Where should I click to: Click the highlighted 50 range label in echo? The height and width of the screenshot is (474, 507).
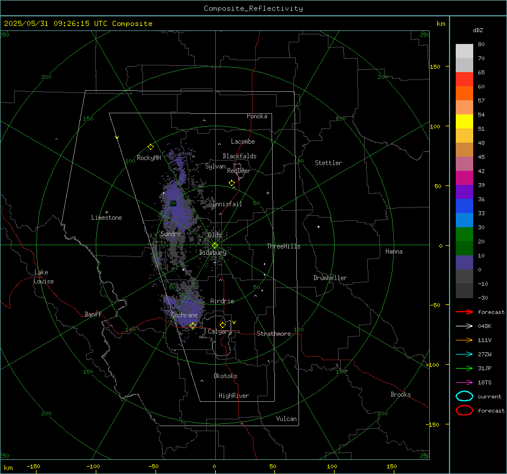173,203
